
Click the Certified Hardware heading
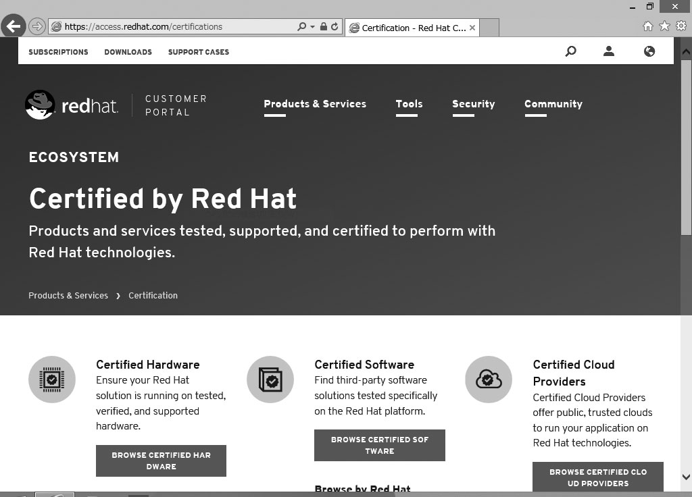tap(148, 365)
